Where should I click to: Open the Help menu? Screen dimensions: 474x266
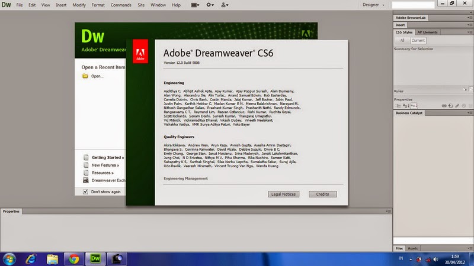[x=176, y=5]
